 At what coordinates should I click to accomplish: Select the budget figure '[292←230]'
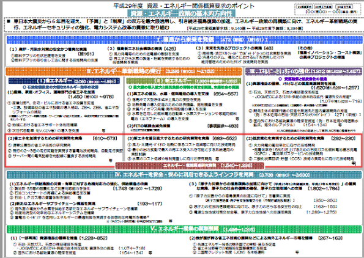(x=343, y=138)
